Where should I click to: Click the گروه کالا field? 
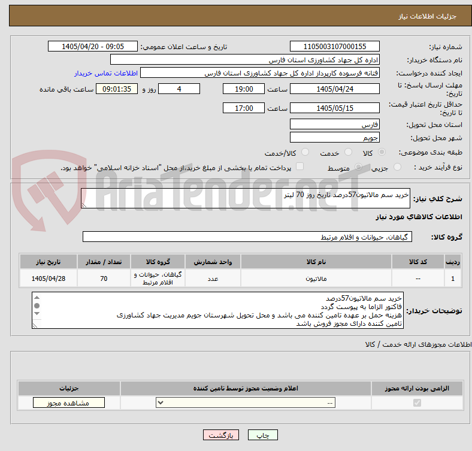(247, 237)
